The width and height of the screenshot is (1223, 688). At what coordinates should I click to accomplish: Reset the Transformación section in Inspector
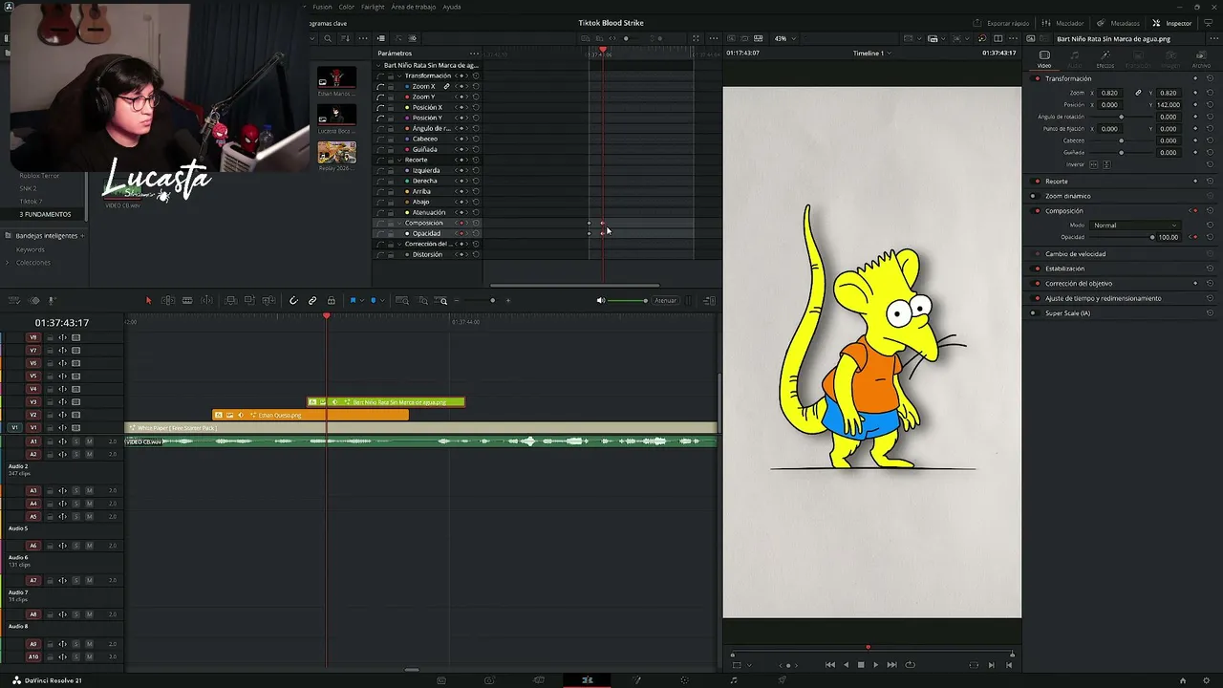pyautogui.click(x=1210, y=78)
